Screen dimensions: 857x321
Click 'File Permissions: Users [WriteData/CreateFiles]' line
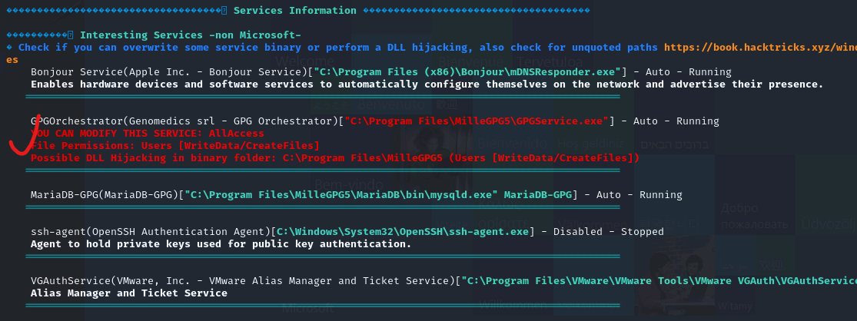175,146
